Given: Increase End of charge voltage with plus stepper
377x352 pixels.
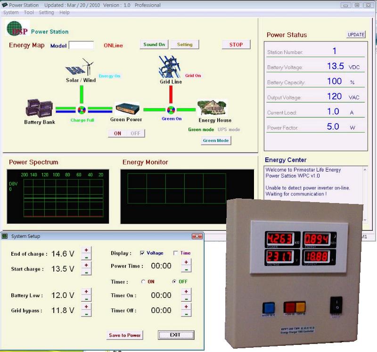Looking at the screenshot, I should click(x=86, y=250).
